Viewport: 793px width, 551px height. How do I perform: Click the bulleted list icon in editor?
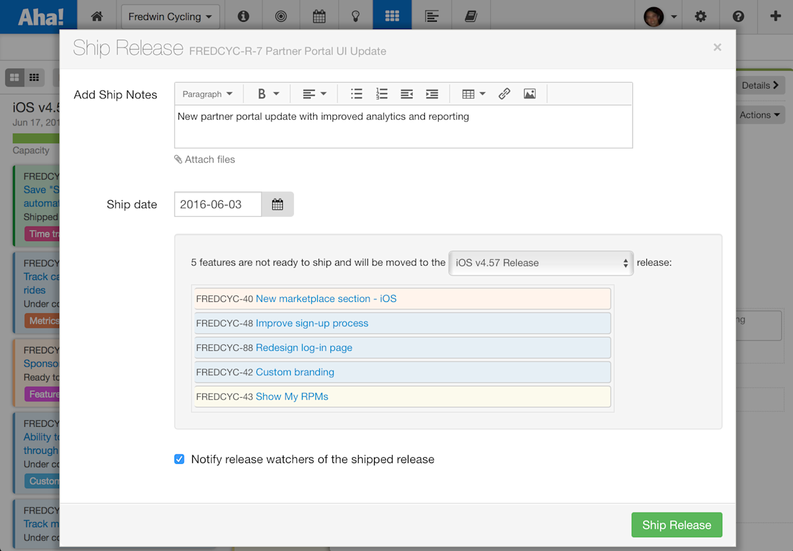pos(356,94)
